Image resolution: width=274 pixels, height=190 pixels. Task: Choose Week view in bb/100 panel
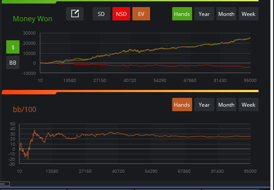248,105
